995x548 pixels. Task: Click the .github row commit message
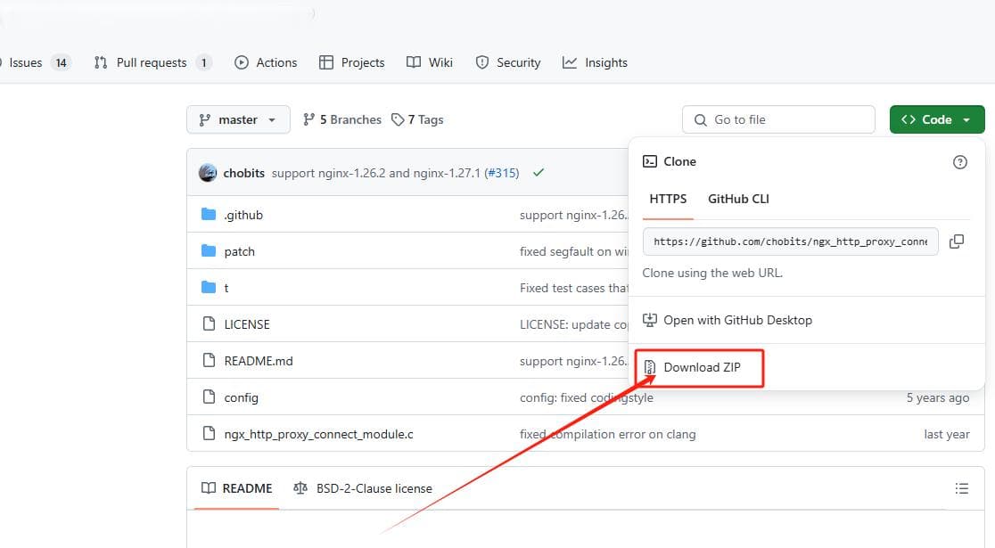(x=573, y=215)
